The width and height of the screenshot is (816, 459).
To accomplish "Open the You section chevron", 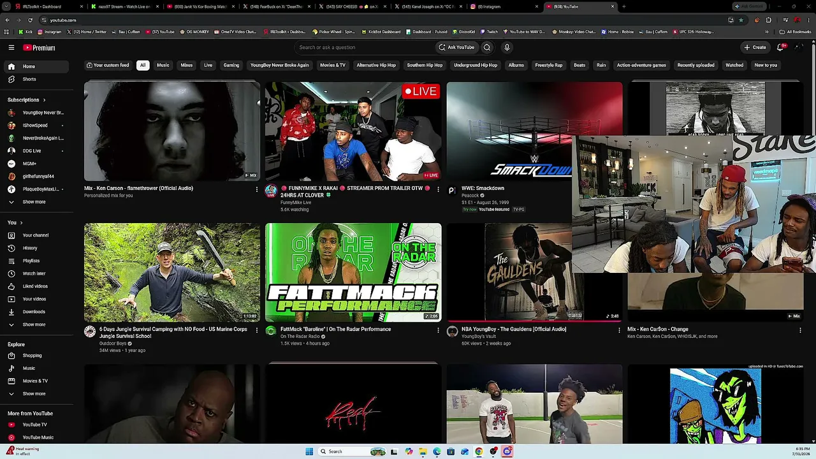I will pyautogui.click(x=21, y=222).
